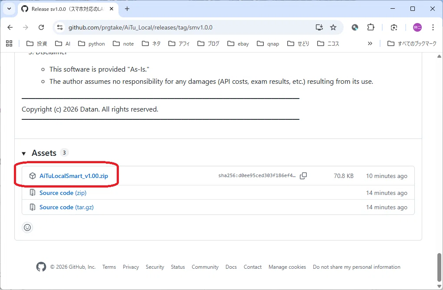Go forward with the browser arrow
Image resolution: width=443 pixels, height=290 pixels.
coord(26,27)
